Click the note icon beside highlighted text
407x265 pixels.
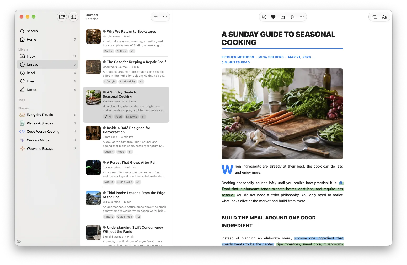click(341, 183)
